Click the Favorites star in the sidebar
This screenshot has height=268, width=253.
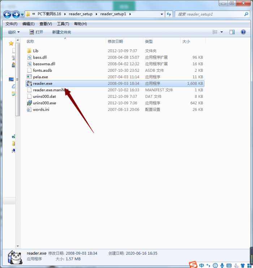pyautogui.click(x=11, y=43)
